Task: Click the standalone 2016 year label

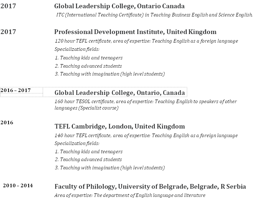Action: pyautogui.click(x=7, y=122)
